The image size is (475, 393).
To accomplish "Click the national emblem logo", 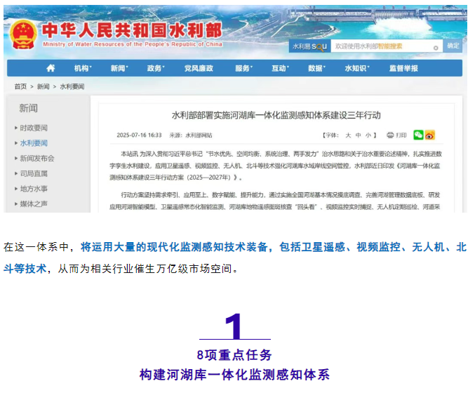I will pyautogui.click(x=24, y=34).
